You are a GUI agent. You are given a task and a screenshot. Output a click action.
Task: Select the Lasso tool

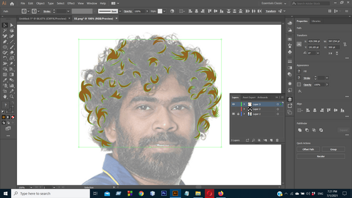pyautogui.click(x=12, y=31)
